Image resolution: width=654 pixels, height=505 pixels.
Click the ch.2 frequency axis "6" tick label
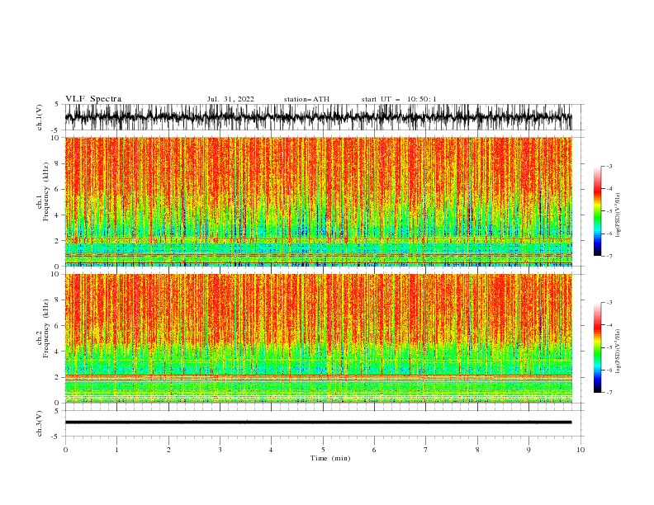point(58,325)
